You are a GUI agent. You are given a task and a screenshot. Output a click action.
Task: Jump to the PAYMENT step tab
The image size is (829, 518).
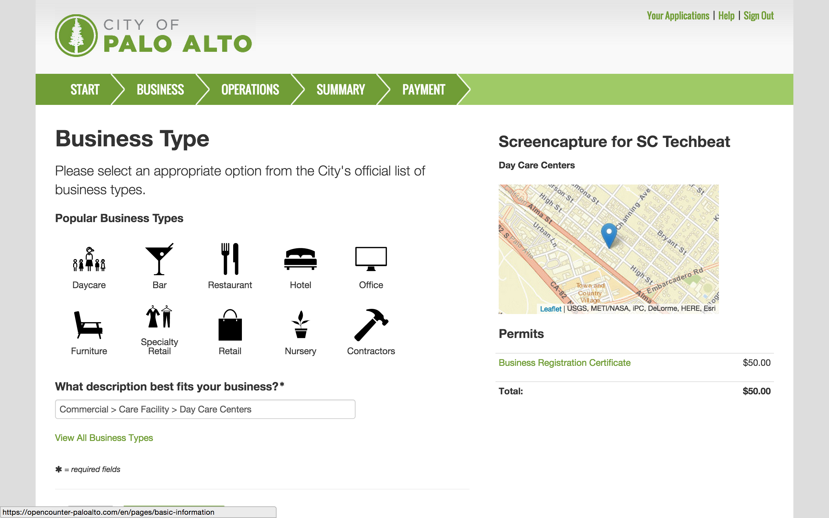(424, 89)
